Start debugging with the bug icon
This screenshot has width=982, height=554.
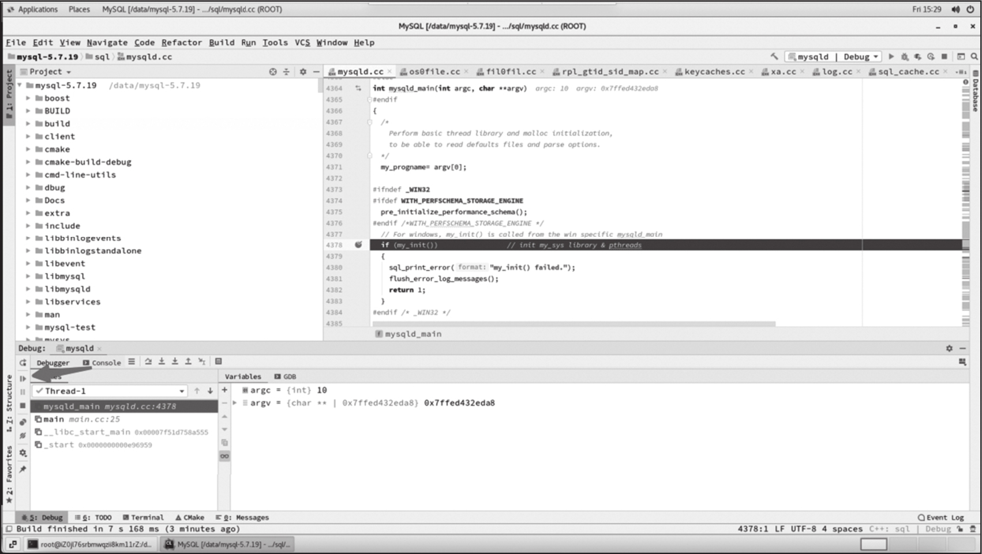(904, 56)
